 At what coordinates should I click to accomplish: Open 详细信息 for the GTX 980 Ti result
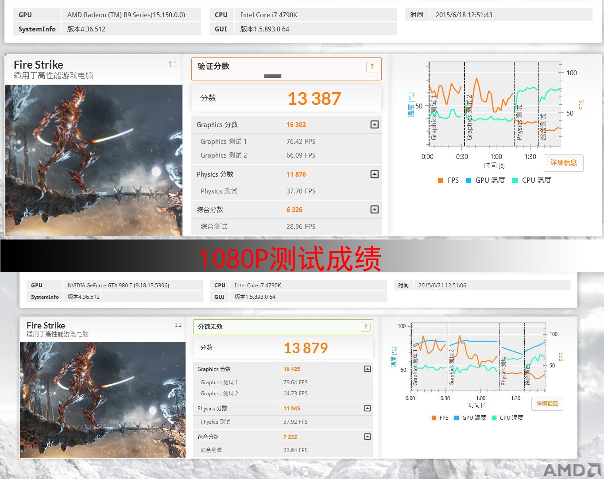click(547, 403)
